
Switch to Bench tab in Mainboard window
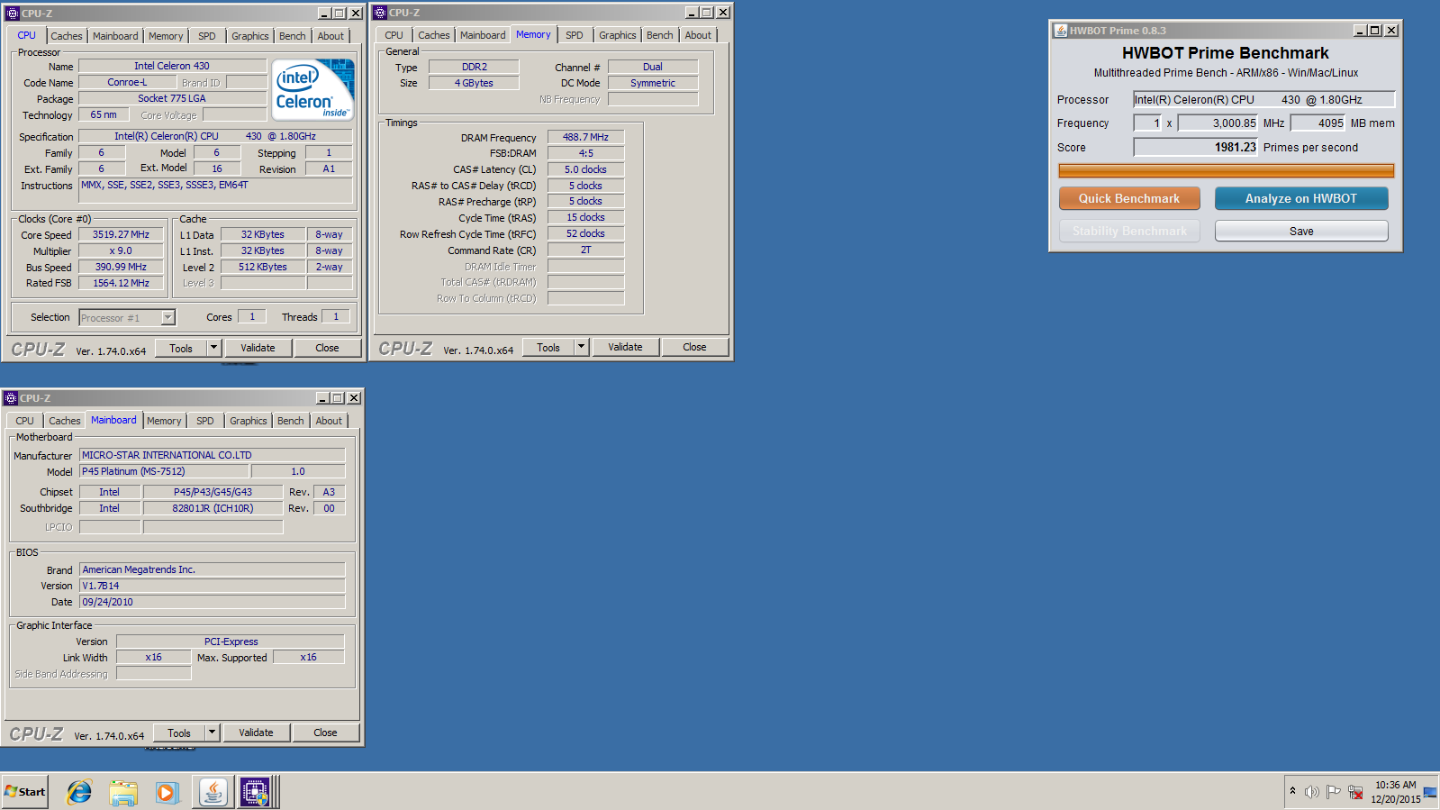point(291,421)
